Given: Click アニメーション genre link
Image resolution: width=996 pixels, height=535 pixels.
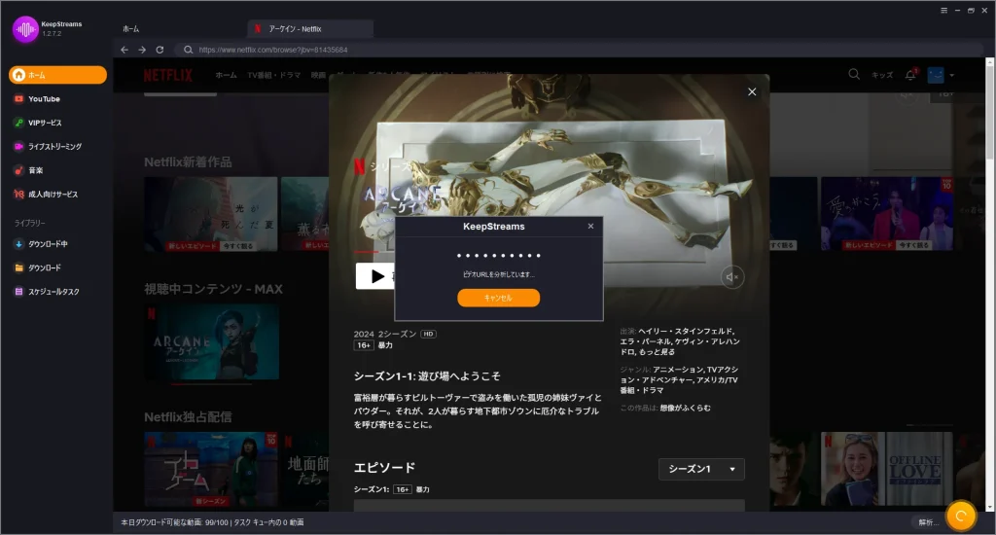Looking at the screenshot, I should point(678,370).
